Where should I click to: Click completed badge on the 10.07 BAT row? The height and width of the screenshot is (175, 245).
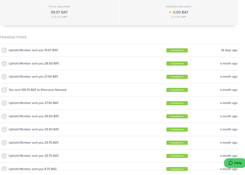177,50
